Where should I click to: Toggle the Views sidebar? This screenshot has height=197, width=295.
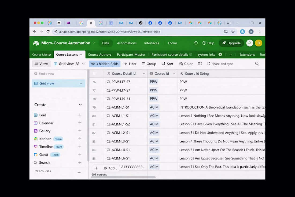(x=41, y=64)
